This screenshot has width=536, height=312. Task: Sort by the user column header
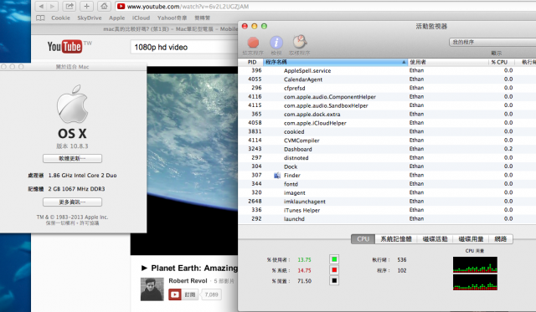(447, 62)
